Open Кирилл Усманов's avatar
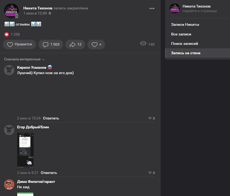The width and height of the screenshot is (230, 196). [9, 70]
